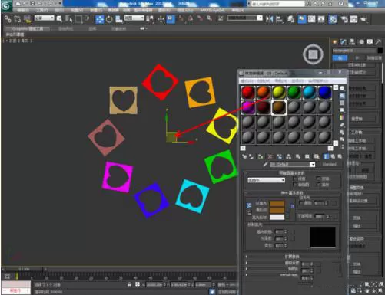The width and height of the screenshot is (385, 295).
Task: Toggle Angle Snap in main toolbar
Action: coord(191,19)
